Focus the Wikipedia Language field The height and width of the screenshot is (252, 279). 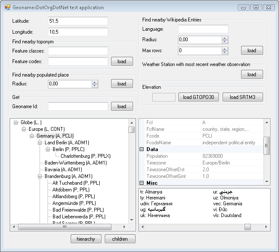pyautogui.click(x=203, y=29)
